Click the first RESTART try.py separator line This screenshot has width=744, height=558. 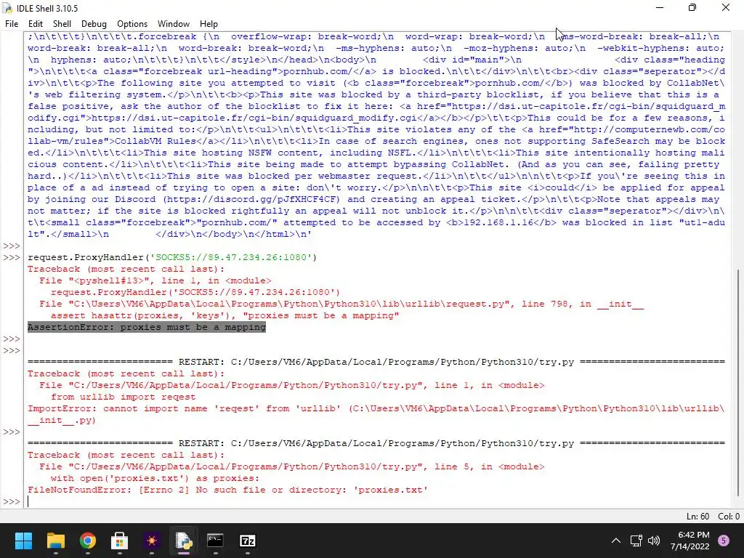click(376, 362)
